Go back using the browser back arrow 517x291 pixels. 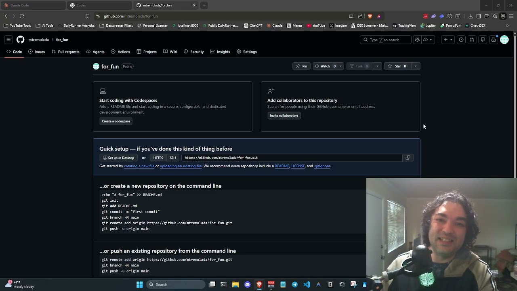tap(6, 16)
